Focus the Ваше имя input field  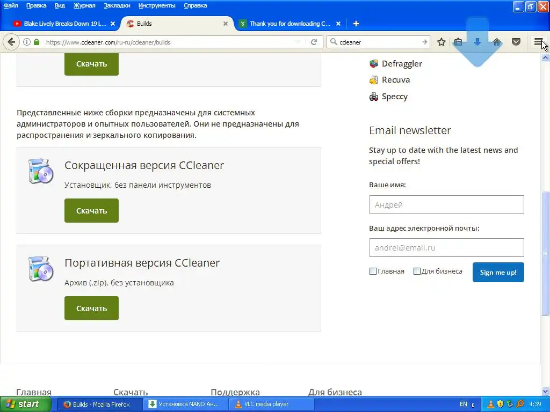446,204
